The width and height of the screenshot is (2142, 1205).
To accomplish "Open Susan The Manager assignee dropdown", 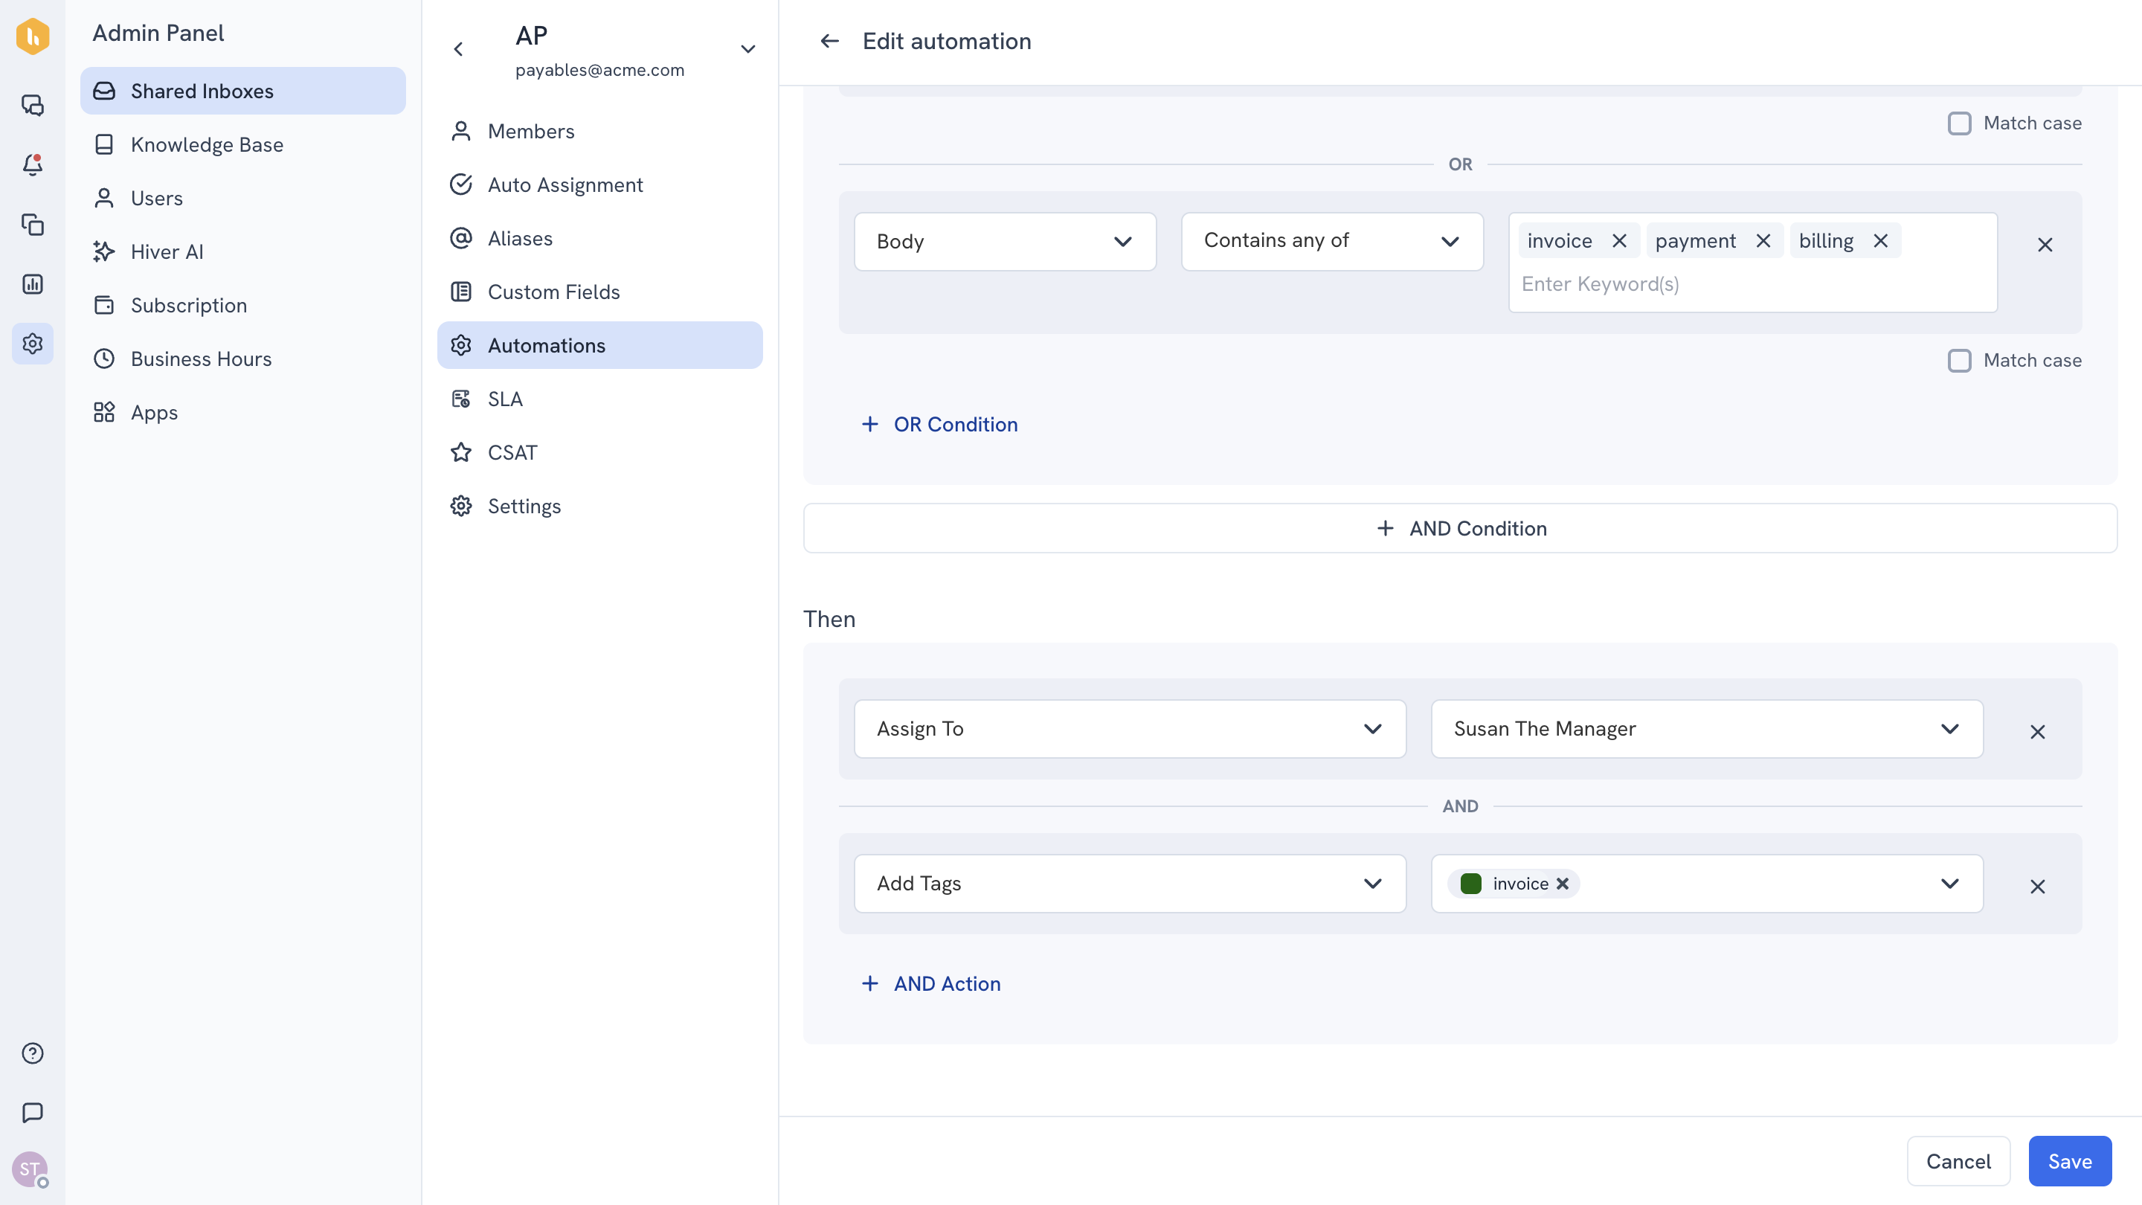I will (1706, 728).
